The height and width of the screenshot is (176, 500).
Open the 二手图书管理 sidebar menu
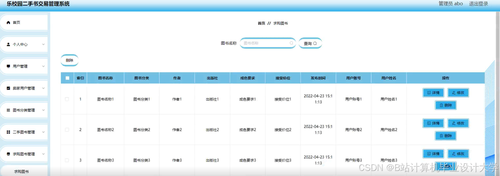(x=24, y=132)
